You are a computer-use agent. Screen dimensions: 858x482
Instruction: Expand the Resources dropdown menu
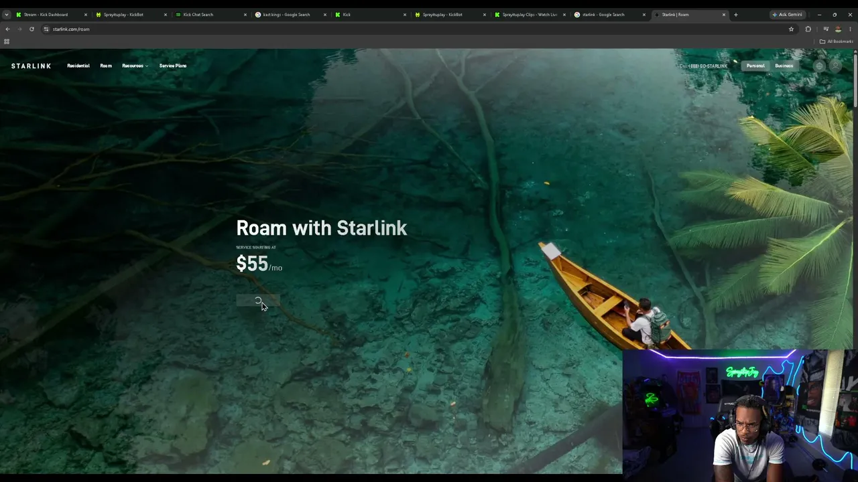[x=135, y=66]
